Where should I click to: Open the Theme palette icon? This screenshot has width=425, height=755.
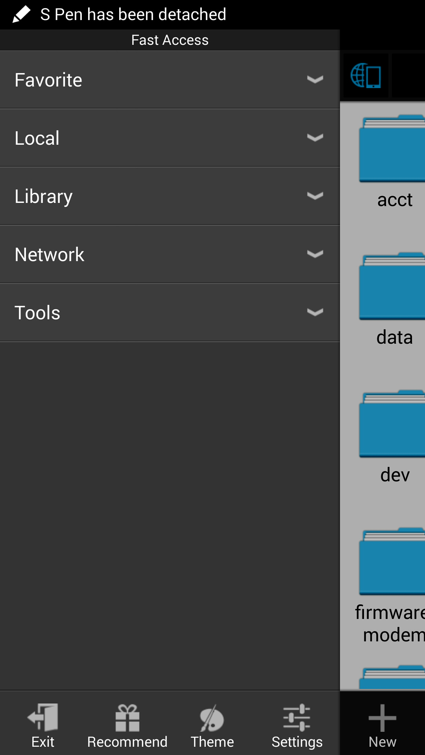click(212, 717)
